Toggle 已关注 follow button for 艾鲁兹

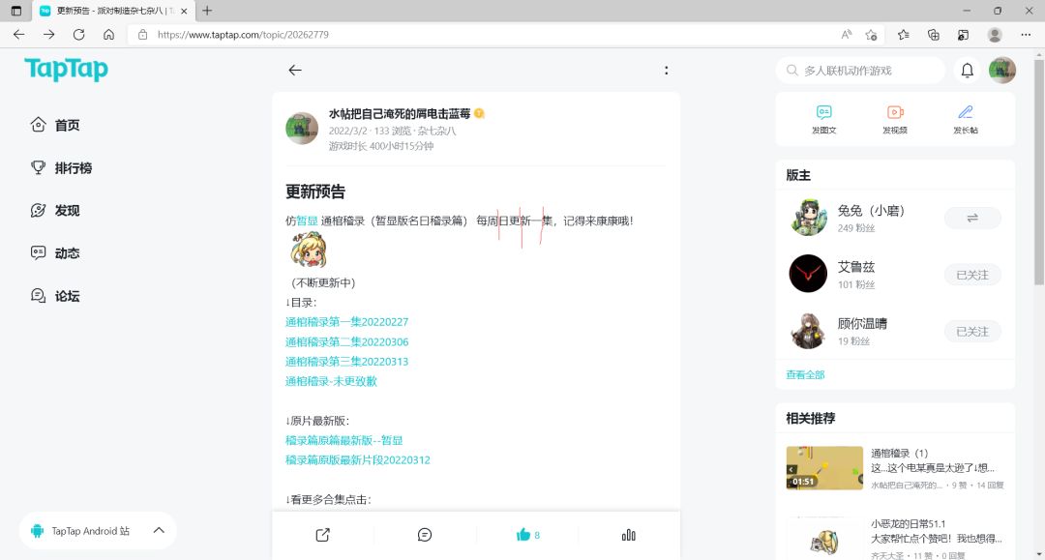pyautogui.click(x=972, y=275)
